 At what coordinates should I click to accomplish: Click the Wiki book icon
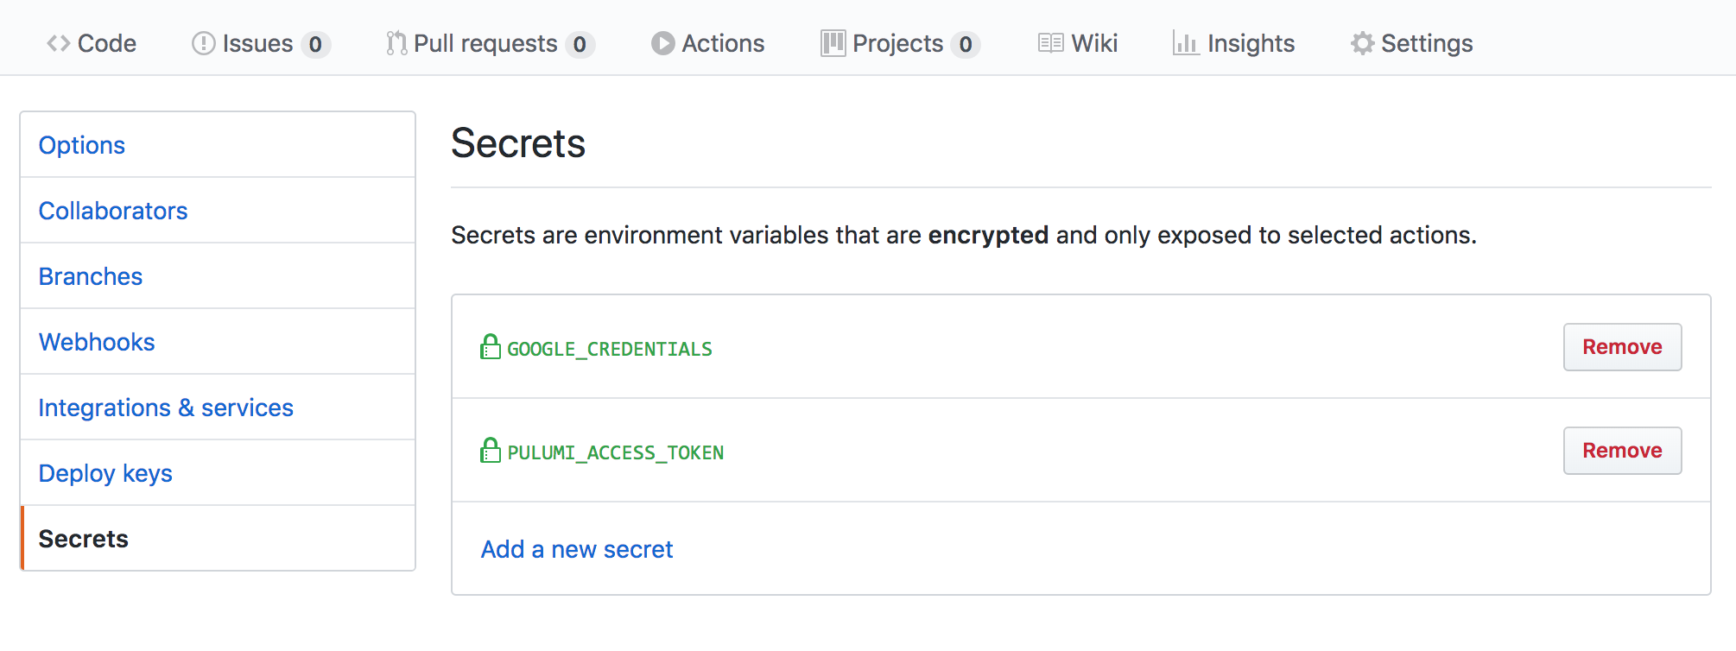(x=1050, y=43)
